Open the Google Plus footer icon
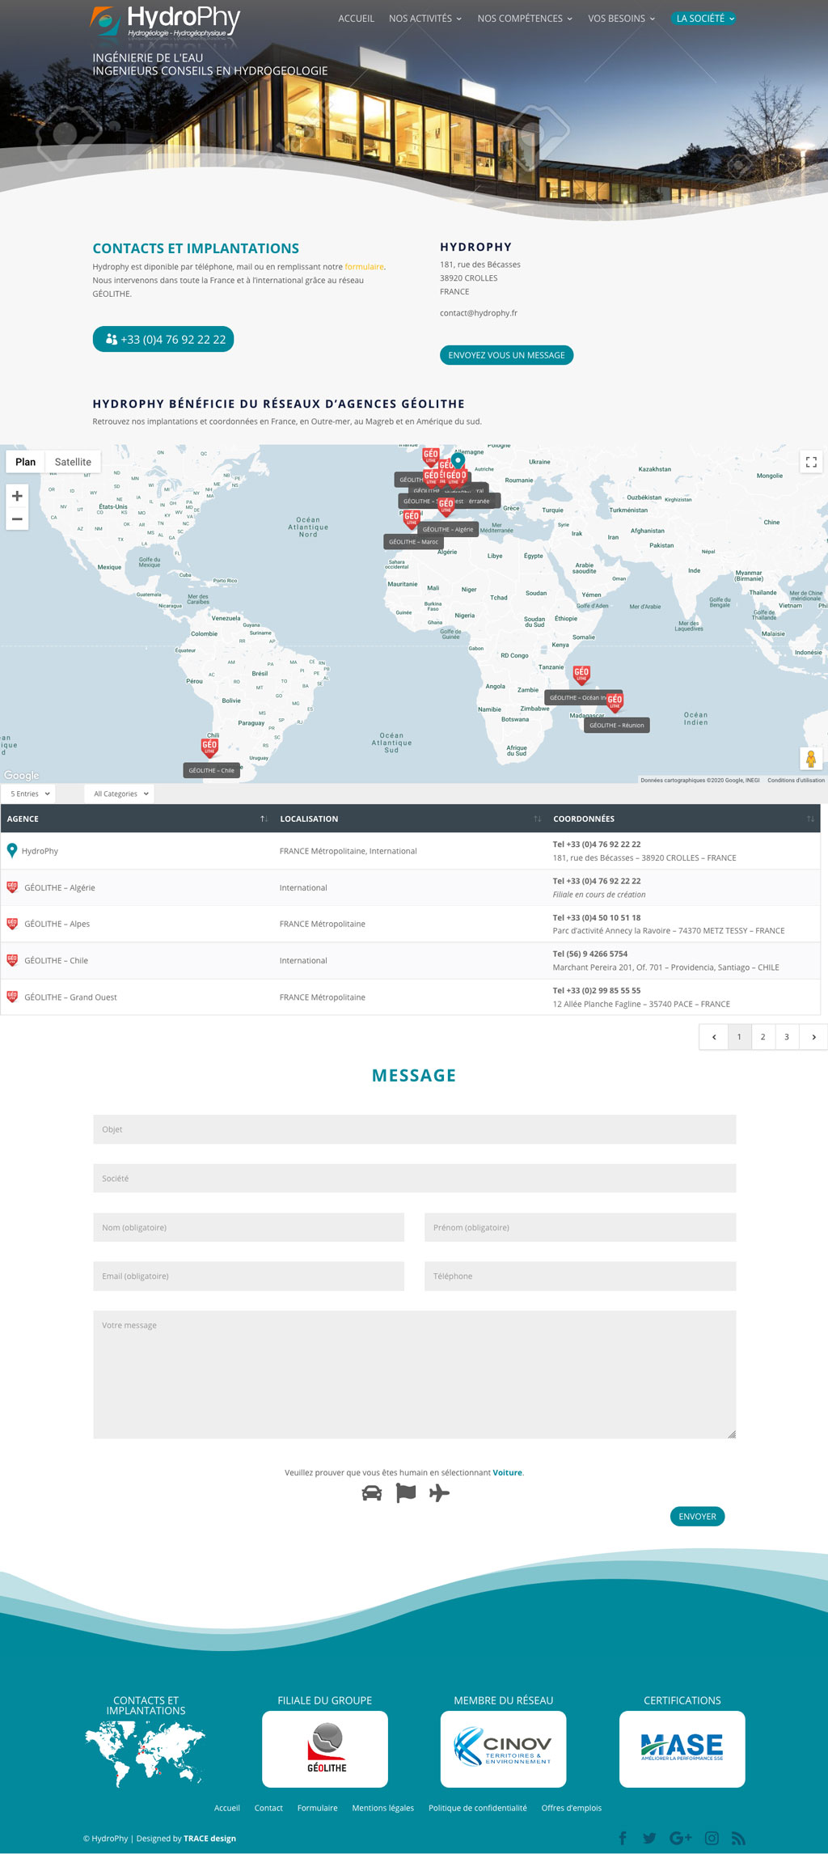Image resolution: width=828 pixels, height=1854 pixels. [680, 1838]
